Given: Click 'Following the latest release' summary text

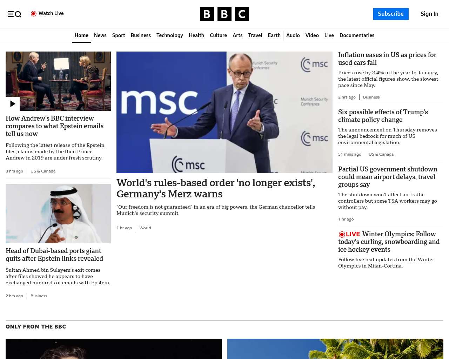Looking at the screenshot, I should (55, 151).
